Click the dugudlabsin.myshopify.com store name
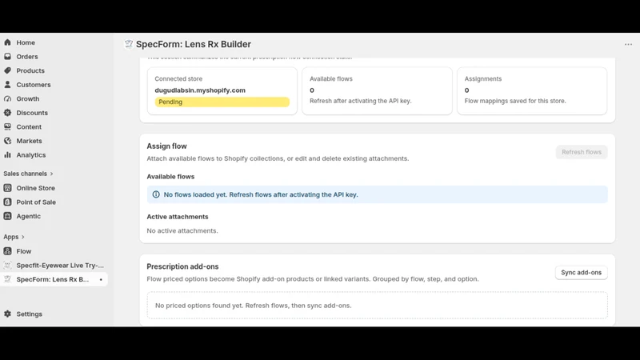 pos(200,90)
